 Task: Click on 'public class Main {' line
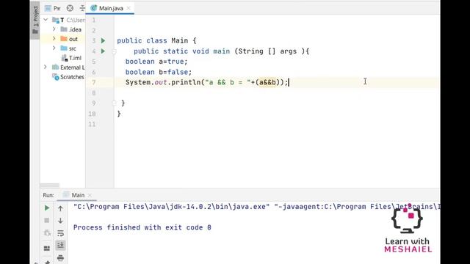[x=156, y=41]
